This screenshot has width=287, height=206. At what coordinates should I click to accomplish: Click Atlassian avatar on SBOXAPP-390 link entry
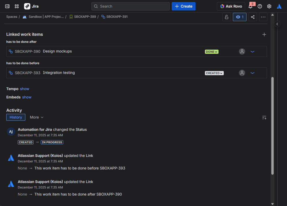11,184
